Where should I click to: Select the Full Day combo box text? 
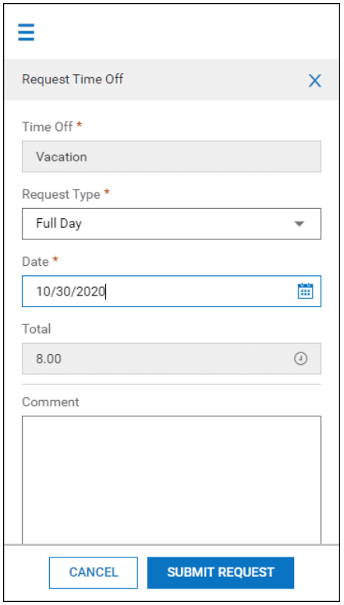click(x=59, y=224)
